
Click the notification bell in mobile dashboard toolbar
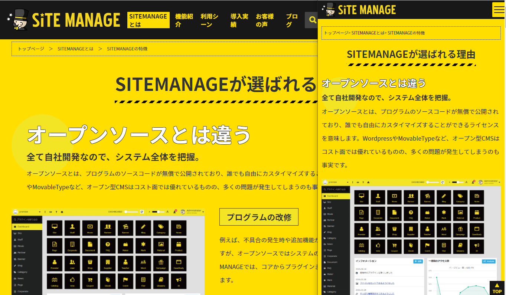[473, 182]
